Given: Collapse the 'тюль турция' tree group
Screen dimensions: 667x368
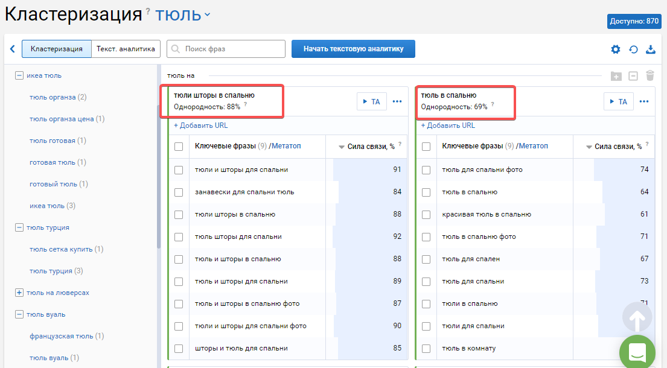Looking at the screenshot, I should 19,228.
